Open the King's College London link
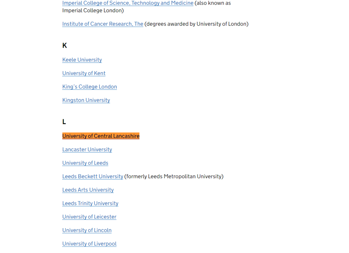349x253 pixels. pos(90,87)
